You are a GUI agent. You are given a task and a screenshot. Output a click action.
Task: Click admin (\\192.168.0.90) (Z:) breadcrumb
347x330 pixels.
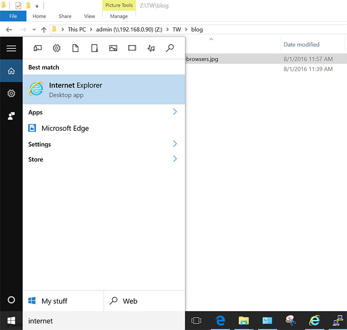point(129,29)
